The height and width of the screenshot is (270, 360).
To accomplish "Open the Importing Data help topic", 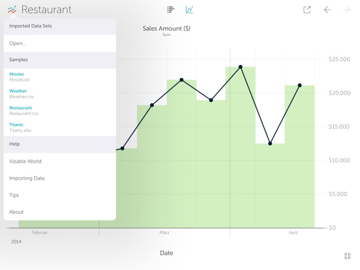I will [60, 178].
